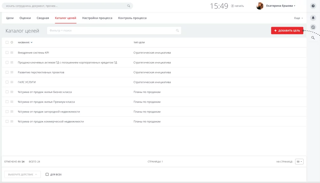Open the chat messages icon in sidebar
This screenshot has width=320, height=183.
313,27
